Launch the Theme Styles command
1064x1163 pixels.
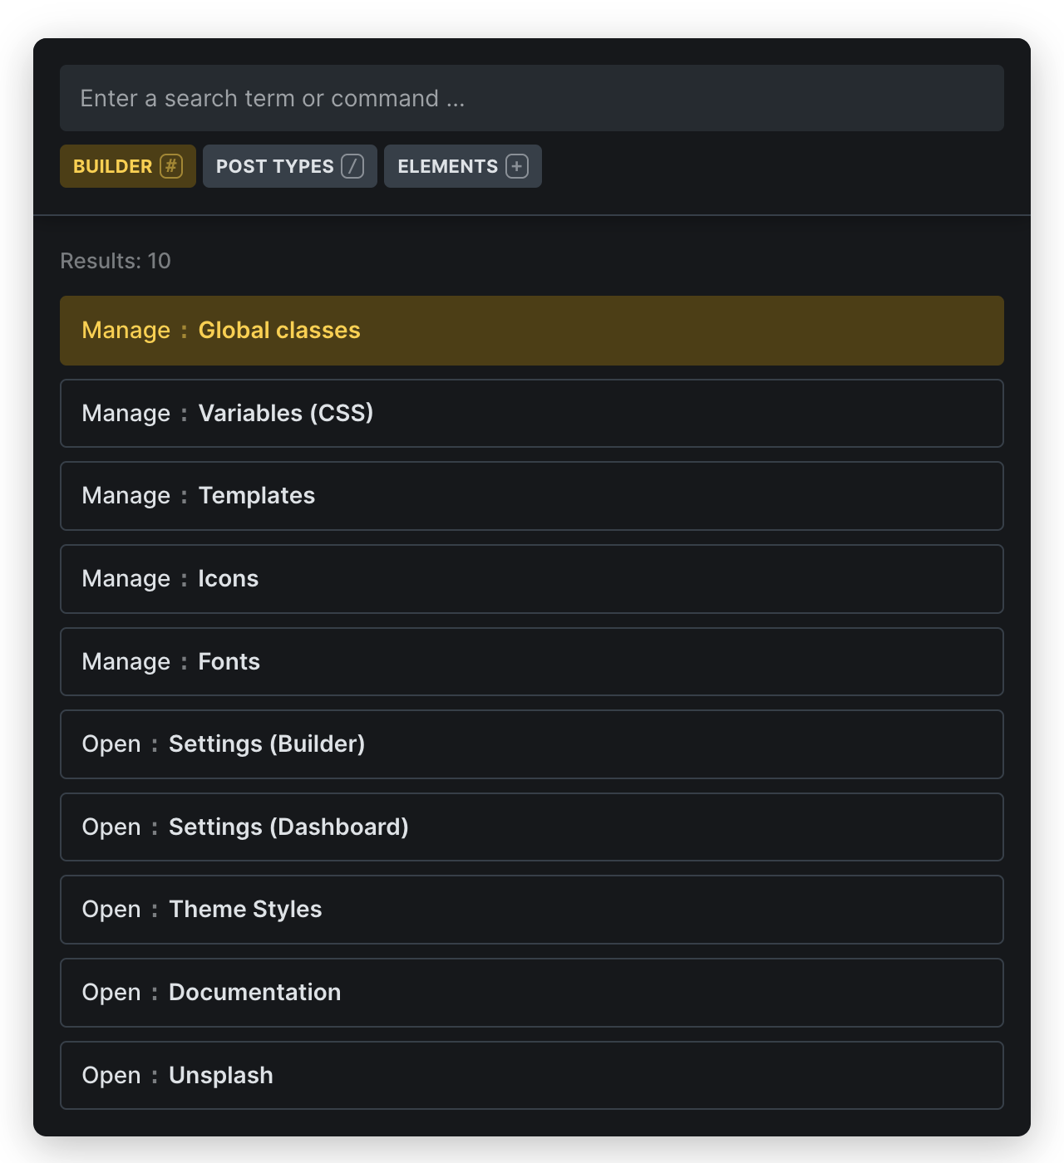(x=532, y=910)
